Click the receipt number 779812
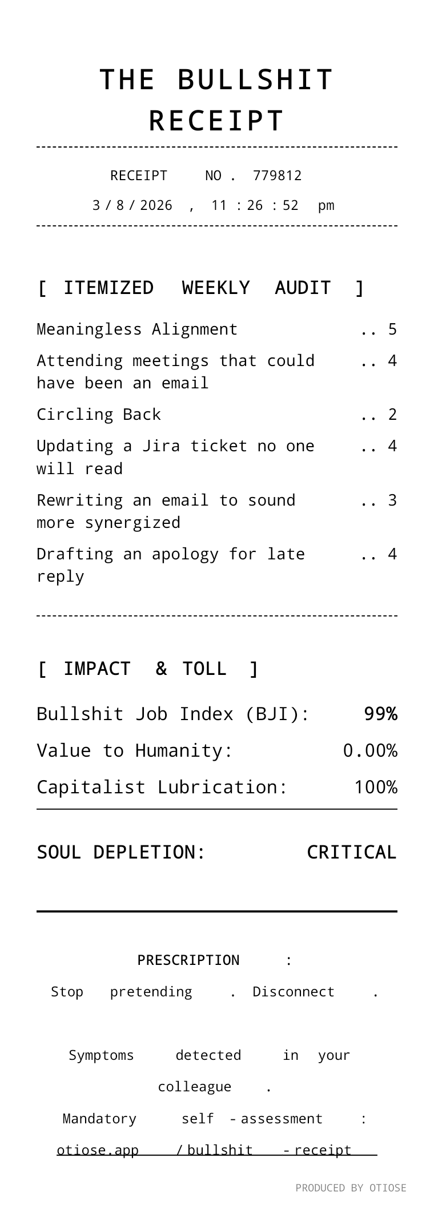Screen dimensions: 434x1208 (277, 176)
